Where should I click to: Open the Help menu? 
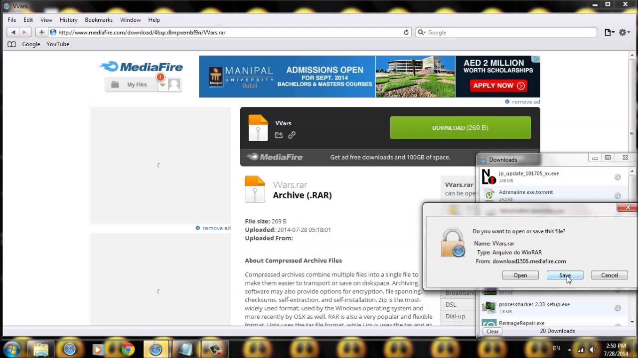(x=154, y=20)
